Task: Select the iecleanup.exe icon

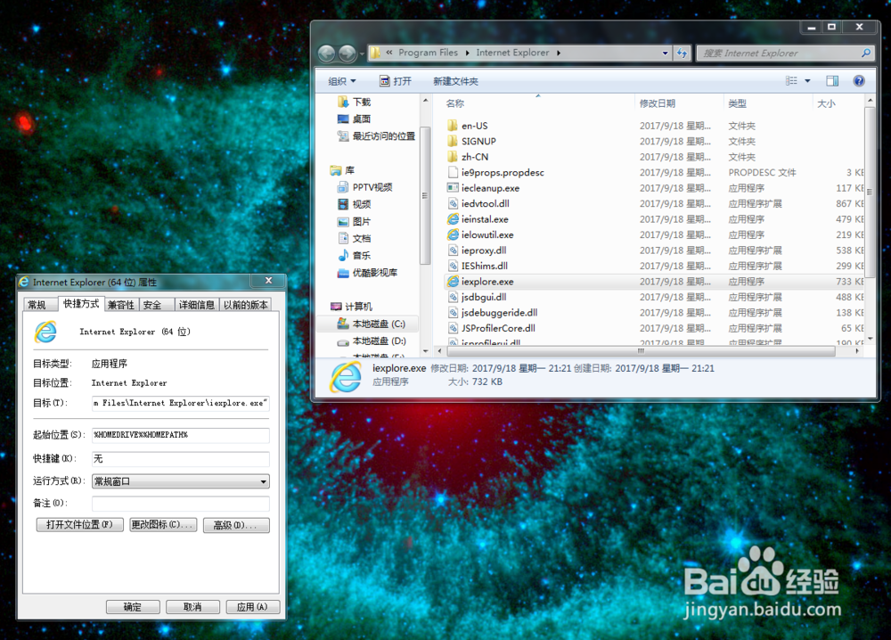Action: point(453,187)
